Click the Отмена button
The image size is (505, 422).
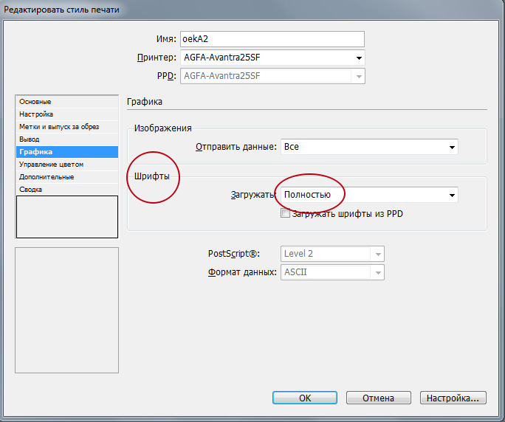tap(379, 398)
